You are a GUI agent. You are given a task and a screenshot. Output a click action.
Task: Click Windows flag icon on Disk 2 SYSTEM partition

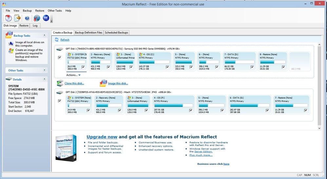pos(69,98)
